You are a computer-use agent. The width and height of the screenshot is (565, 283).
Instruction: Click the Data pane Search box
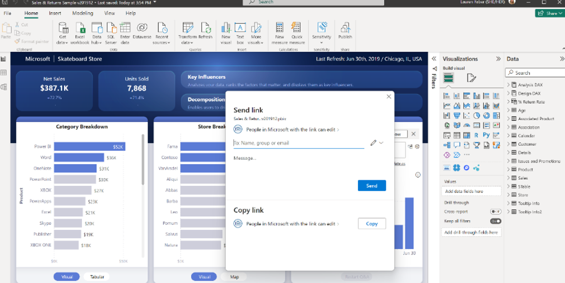[x=535, y=72]
